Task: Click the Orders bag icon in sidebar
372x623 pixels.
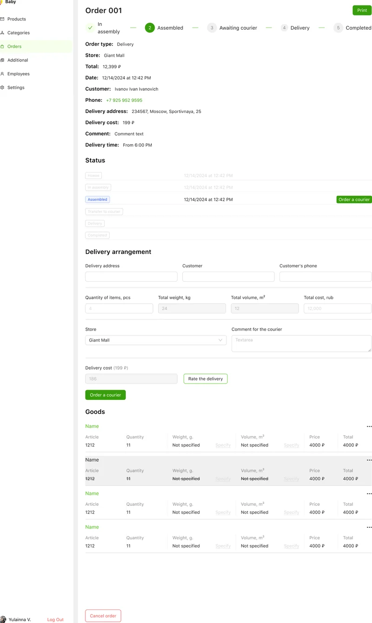Action: (x=2, y=46)
